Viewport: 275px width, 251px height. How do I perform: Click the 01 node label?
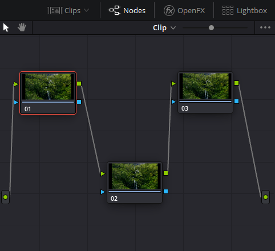point(28,109)
